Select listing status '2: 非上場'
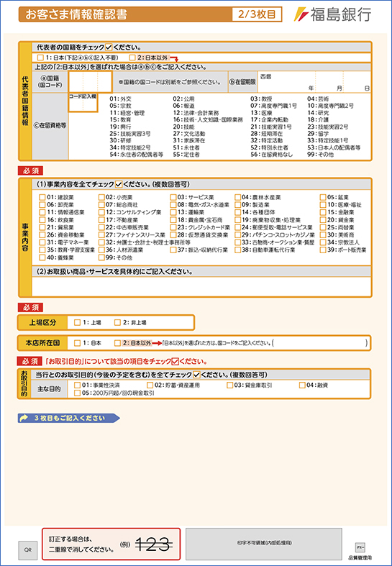This screenshot has width=392, height=566. (x=117, y=323)
